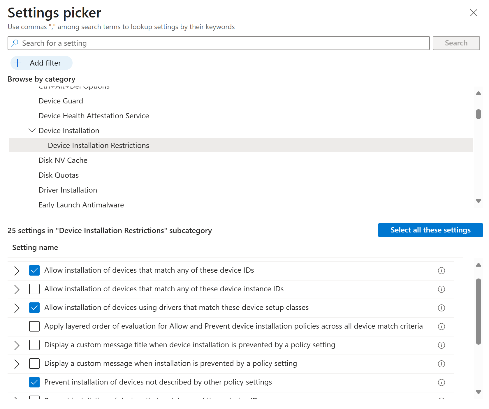Click info icon for Apply layered order setting

tap(441, 327)
